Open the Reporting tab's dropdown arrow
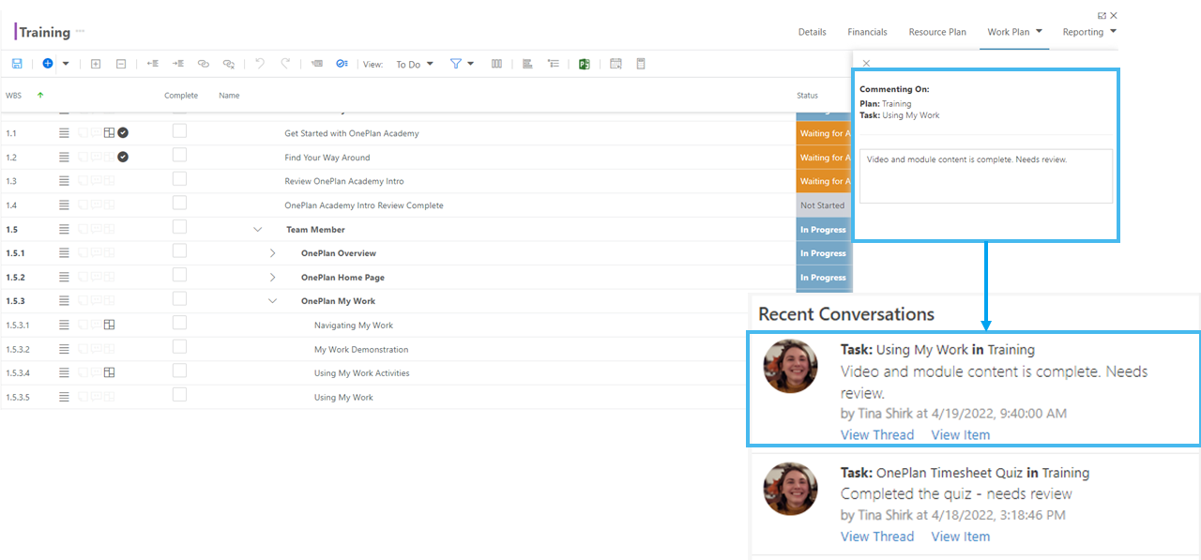The width and height of the screenshot is (1201, 560). pos(1113,31)
